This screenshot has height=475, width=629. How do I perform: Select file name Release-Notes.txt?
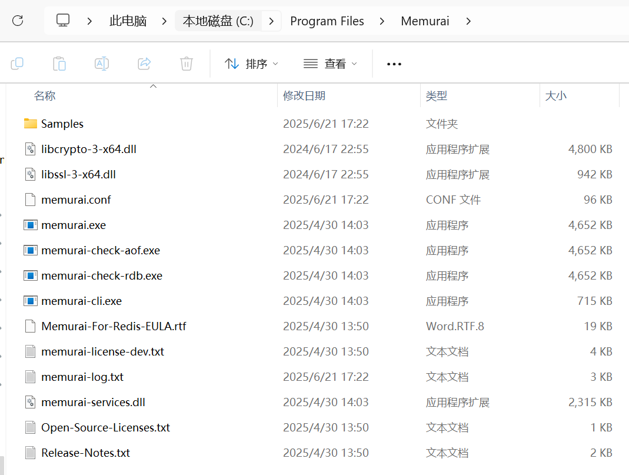[85, 452]
